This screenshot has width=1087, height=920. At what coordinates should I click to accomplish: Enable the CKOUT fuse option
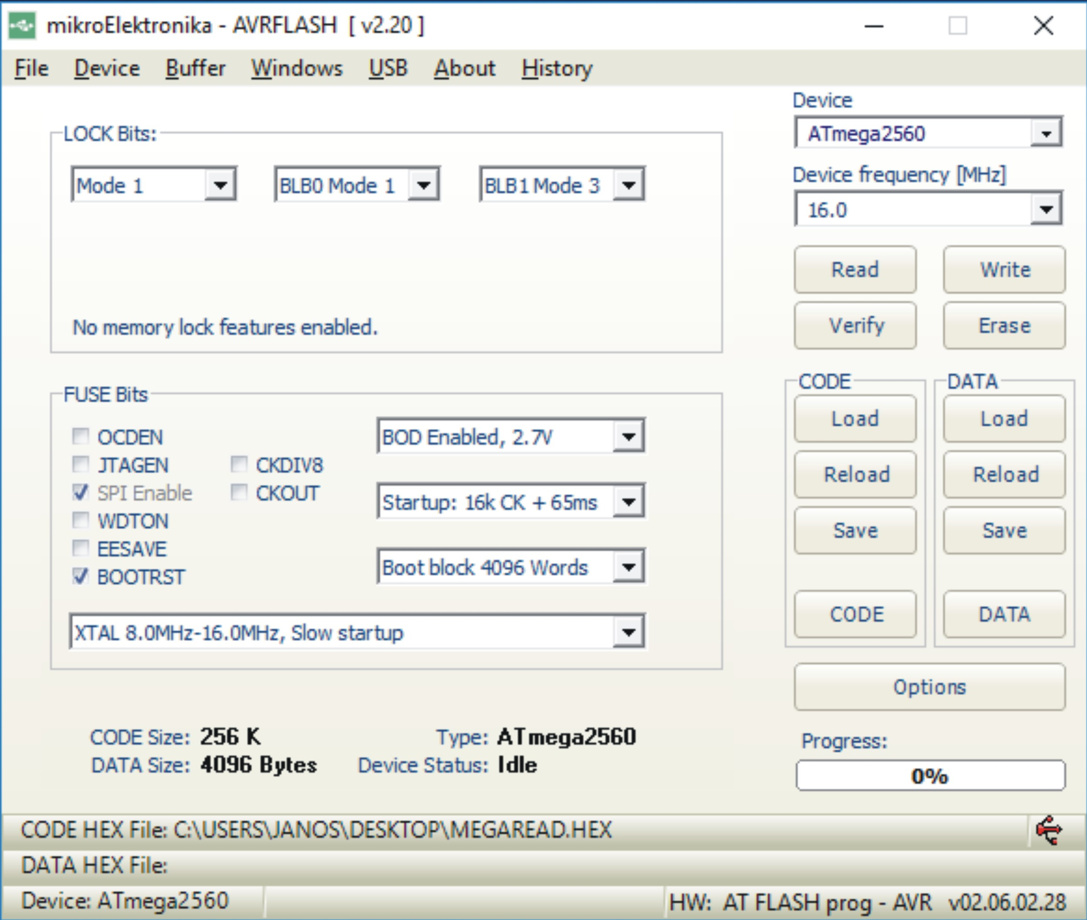pos(239,492)
